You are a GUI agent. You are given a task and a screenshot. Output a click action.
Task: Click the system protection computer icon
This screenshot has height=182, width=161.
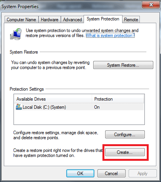click(x=16, y=34)
